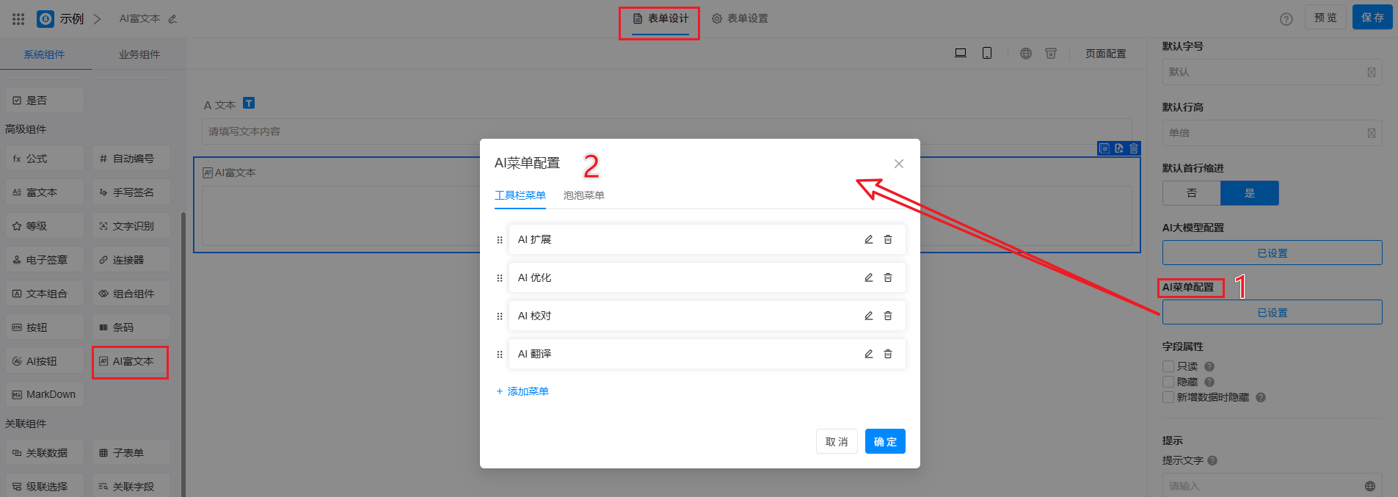
Task: Set 默认首行缩进 to 否
Action: (1191, 193)
